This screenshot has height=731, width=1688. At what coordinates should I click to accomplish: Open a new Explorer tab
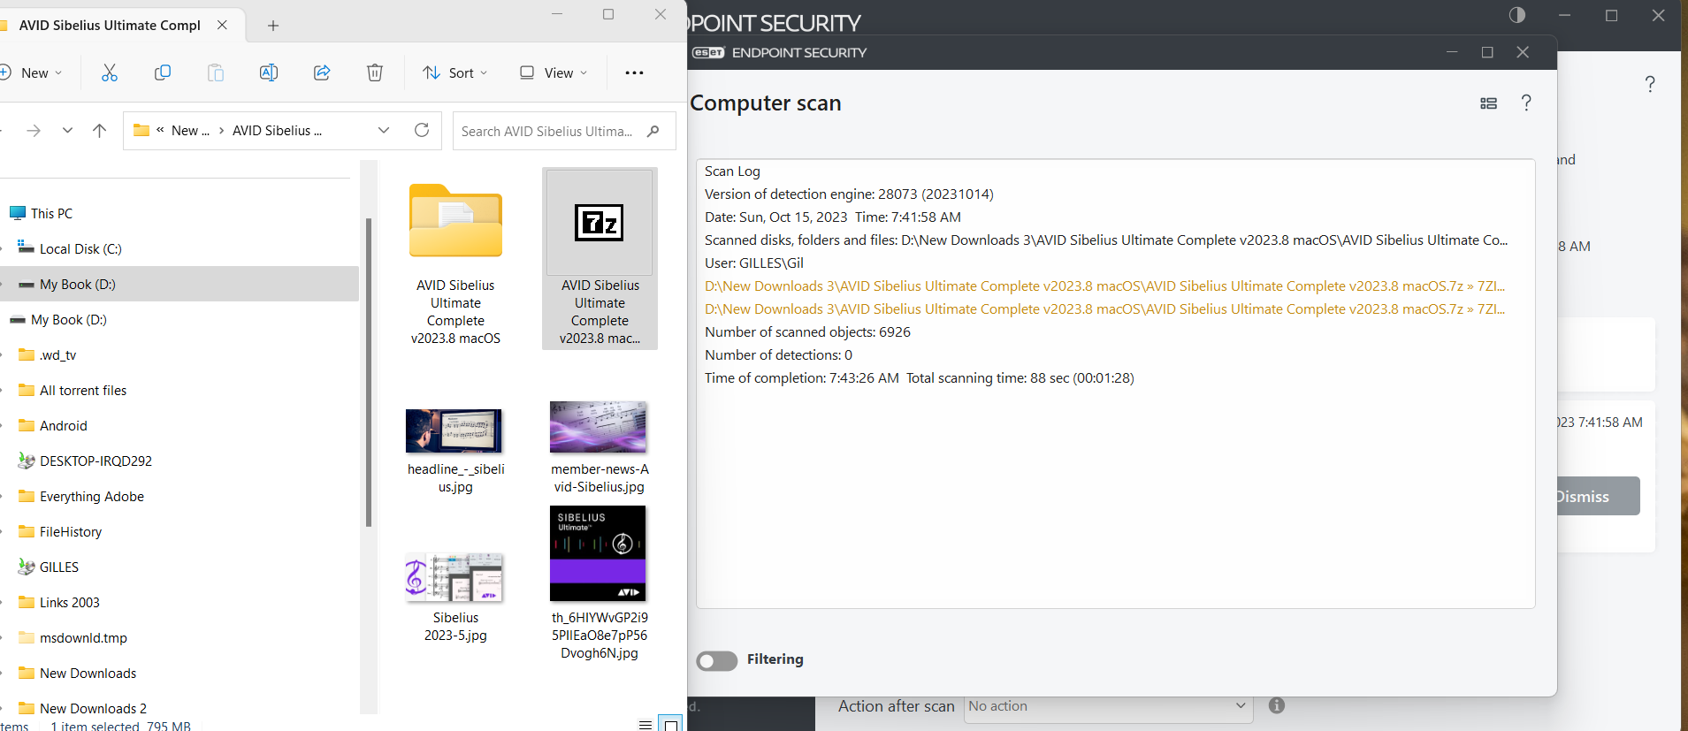[273, 26]
